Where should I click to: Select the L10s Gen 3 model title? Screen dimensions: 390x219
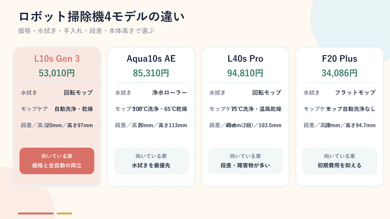point(57,59)
